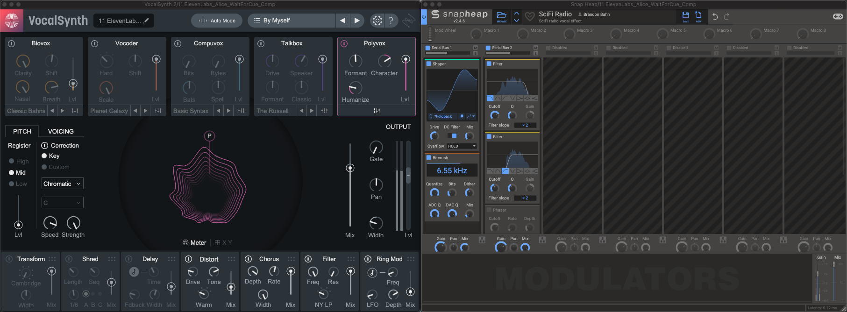Toggle the Snap Heap power bypass

(x=424, y=17)
